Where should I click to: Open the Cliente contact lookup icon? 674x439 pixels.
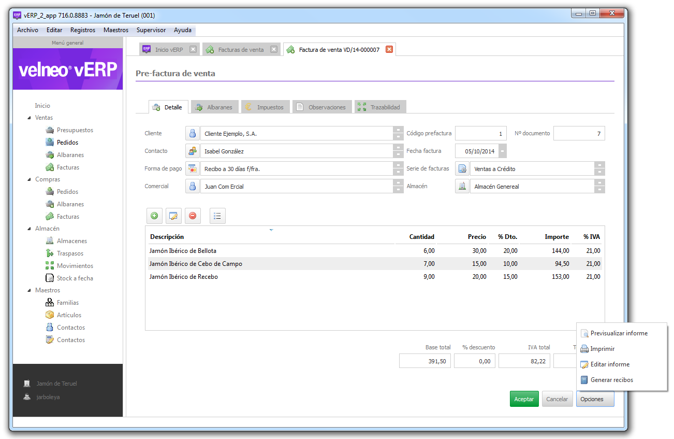pos(193,133)
